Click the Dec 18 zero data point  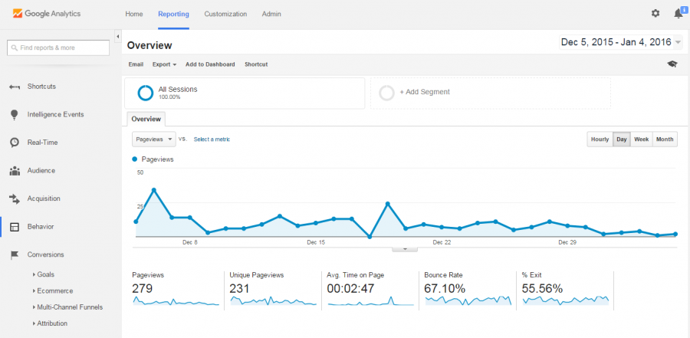370,237
